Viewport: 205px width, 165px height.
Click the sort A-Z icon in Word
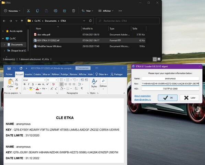pyautogui.click(x=76, y=89)
